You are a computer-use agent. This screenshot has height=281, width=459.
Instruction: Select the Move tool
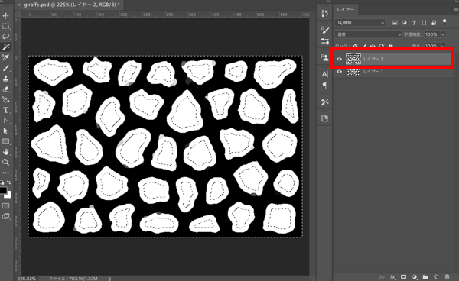click(x=6, y=15)
